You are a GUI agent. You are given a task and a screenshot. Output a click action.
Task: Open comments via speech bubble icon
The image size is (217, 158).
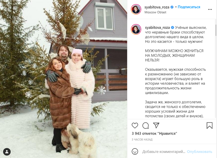click(146, 126)
